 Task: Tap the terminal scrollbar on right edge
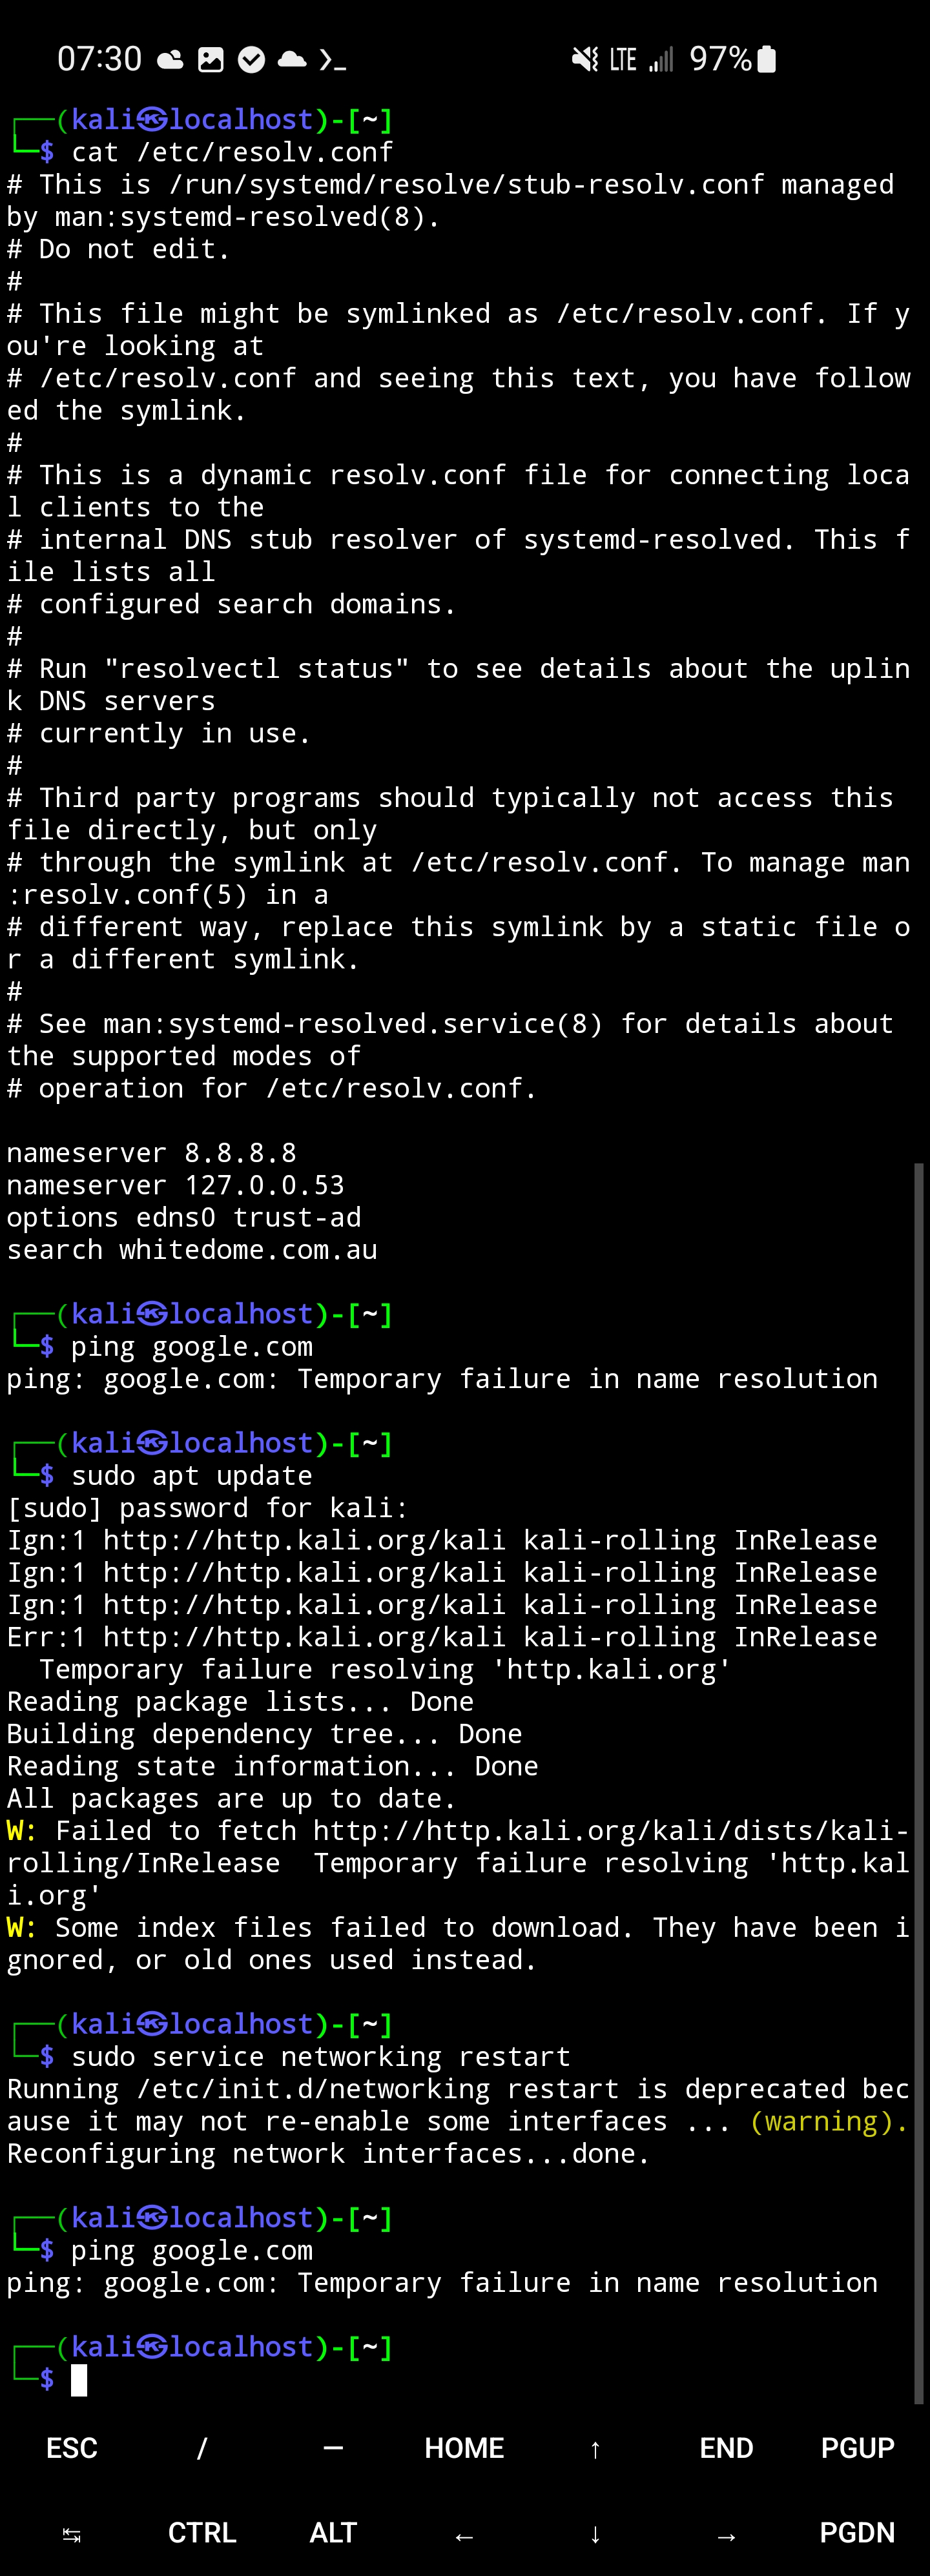[x=918, y=1780]
